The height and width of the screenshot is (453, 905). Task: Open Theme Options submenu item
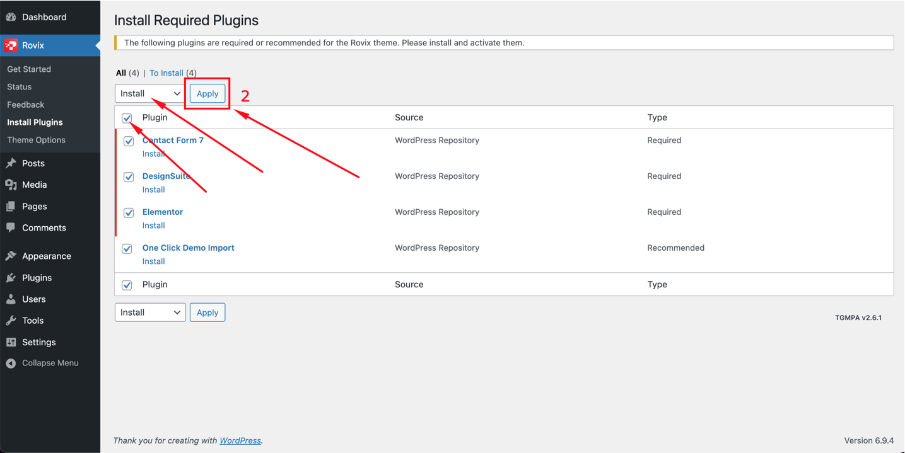pyautogui.click(x=37, y=140)
